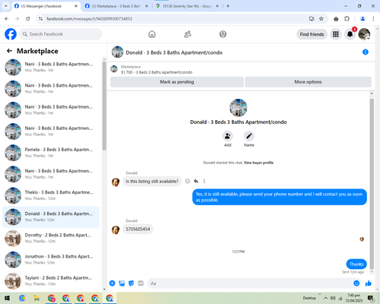380x304 pixels.
Task: Close the 10136 Serenity Star Wy tab
Action: [x=217, y=6]
